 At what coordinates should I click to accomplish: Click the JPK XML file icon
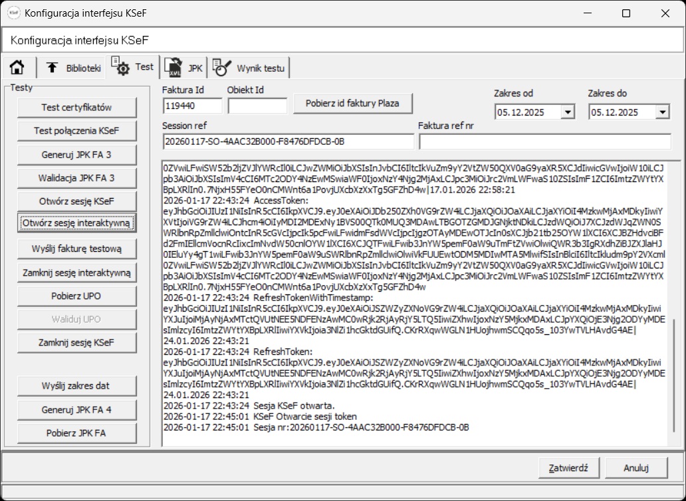(173, 67)
